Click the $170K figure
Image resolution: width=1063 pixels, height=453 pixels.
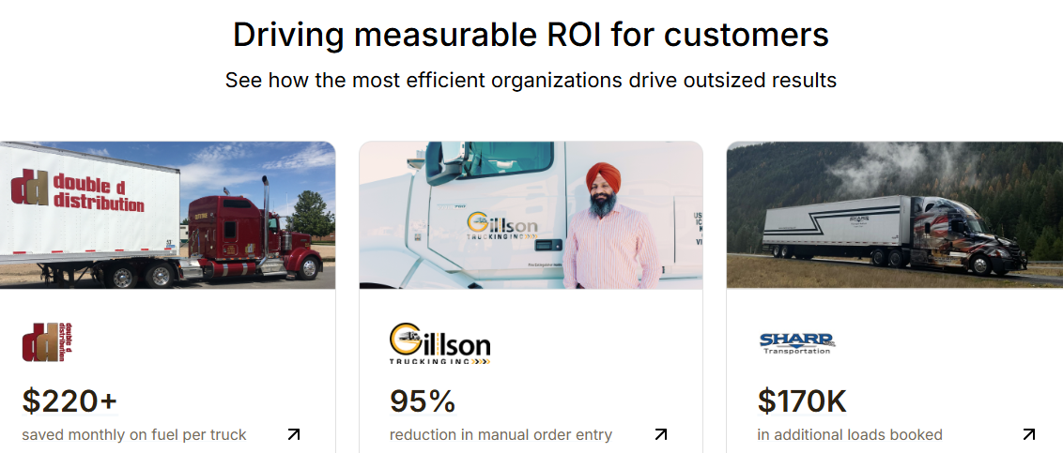[802, 401]
